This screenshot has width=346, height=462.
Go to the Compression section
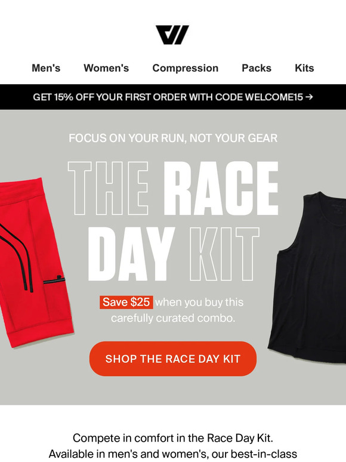click(185, 68)
